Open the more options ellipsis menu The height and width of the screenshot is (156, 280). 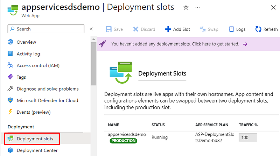198,7
